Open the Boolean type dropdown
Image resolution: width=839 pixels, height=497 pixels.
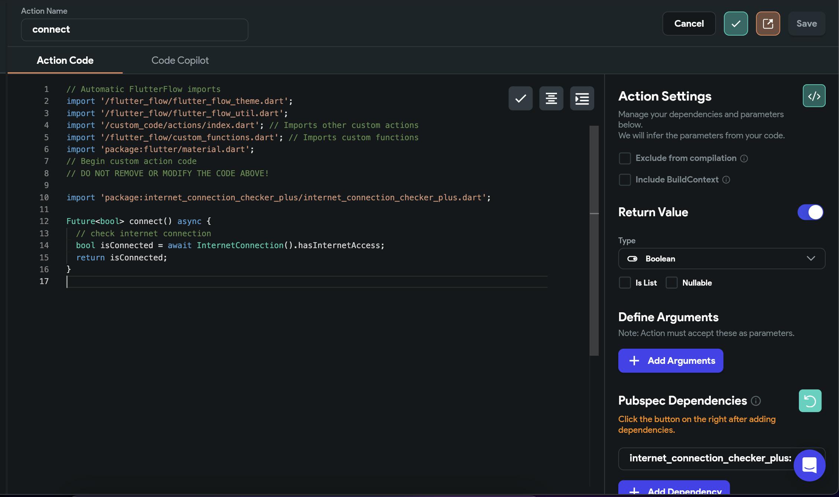721,259
